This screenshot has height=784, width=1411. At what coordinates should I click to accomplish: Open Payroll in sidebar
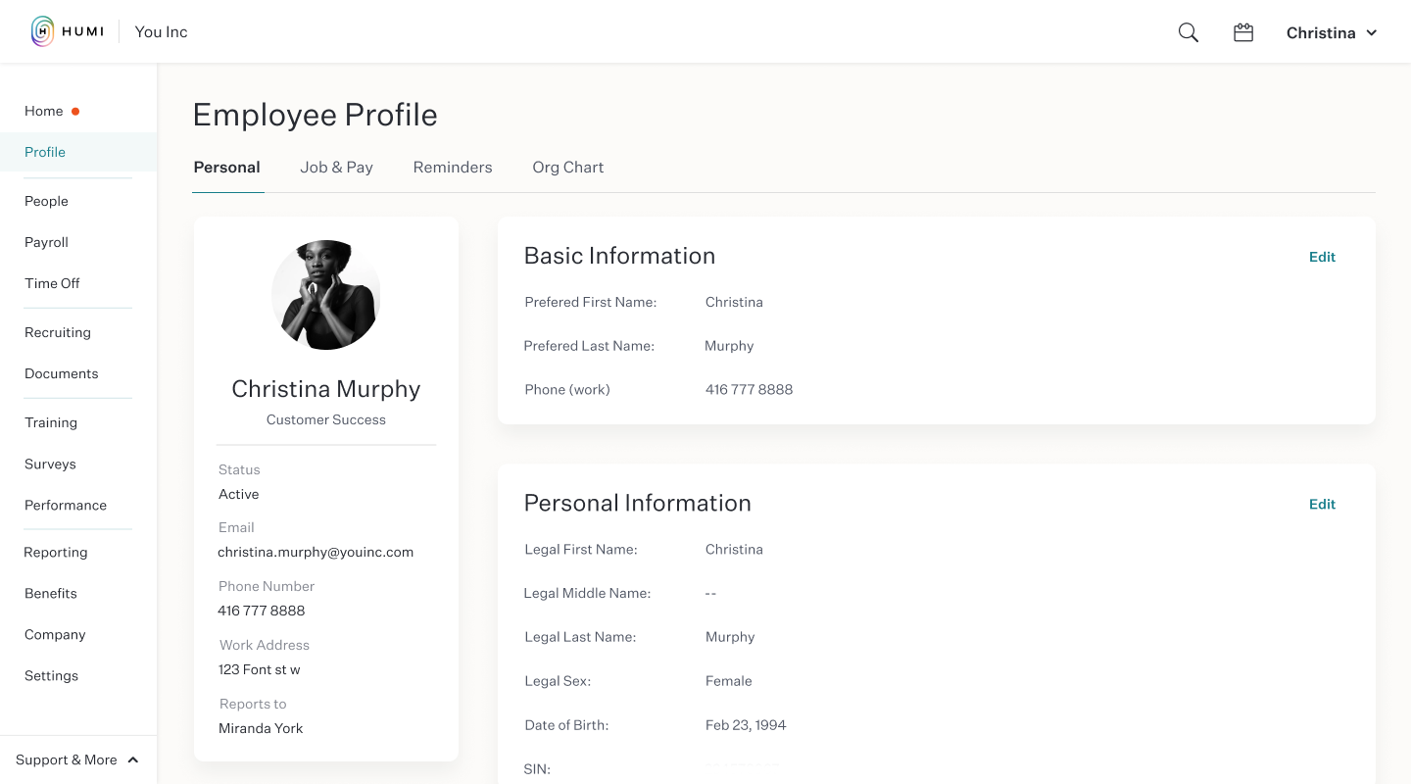46,242
